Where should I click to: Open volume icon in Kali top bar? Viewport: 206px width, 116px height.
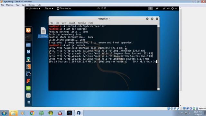pyautogui.click(x=168, y=8)
